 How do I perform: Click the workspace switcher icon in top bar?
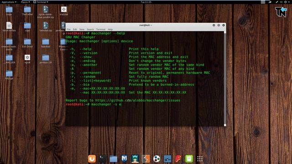click(263, 2)
